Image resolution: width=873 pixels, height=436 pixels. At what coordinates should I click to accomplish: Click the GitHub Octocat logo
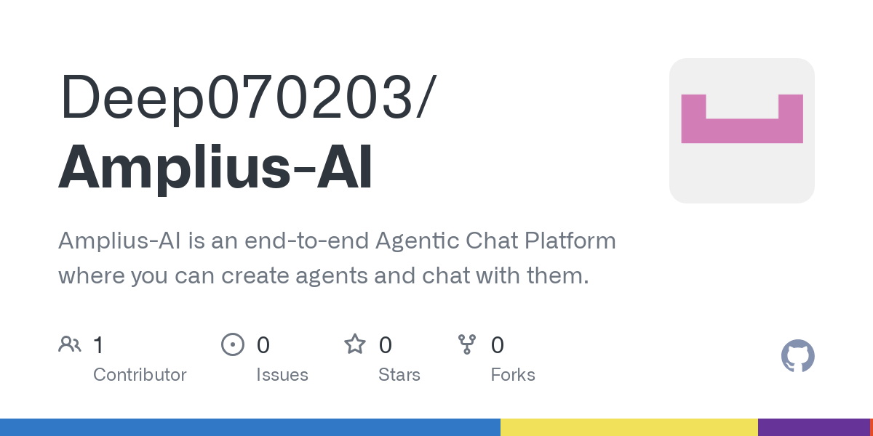click(x=798, y=356)
